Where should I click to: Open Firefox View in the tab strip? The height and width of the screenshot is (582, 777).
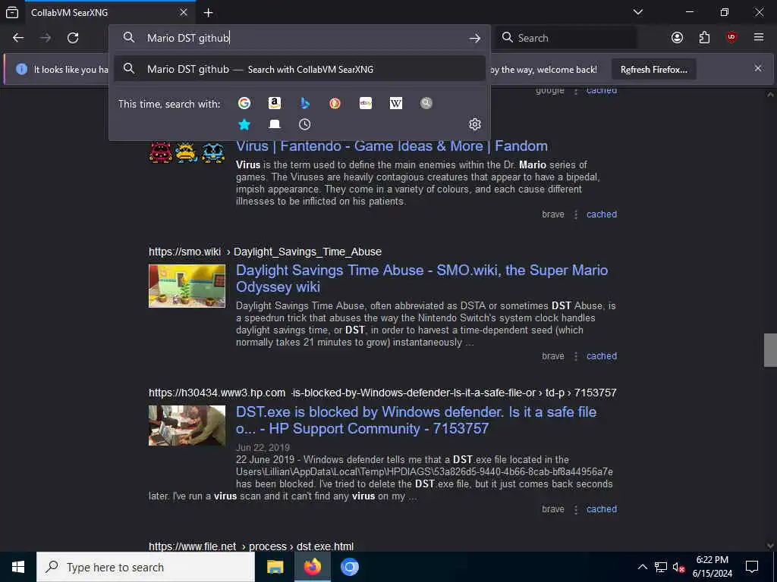(x=12, y=12)
